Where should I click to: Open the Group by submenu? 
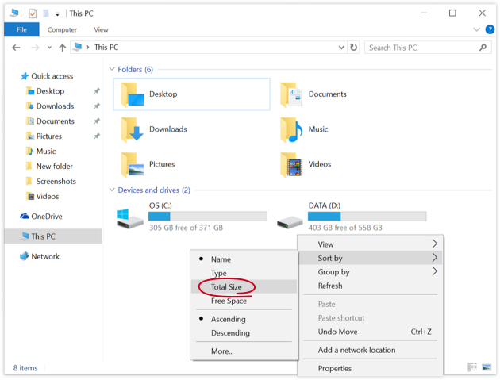pyautogui.click(x=370, y=272)
